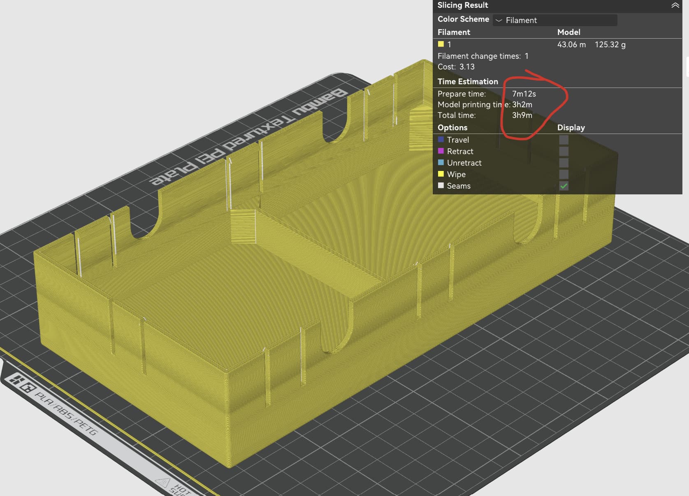689x496 pixels.
Task: Collapse the Slicing Result panel
Action: pos(675,5)
